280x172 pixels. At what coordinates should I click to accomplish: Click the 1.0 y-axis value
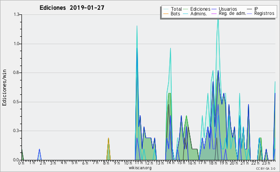click(16, 44)
